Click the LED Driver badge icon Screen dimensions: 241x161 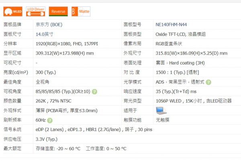point(36,12)
